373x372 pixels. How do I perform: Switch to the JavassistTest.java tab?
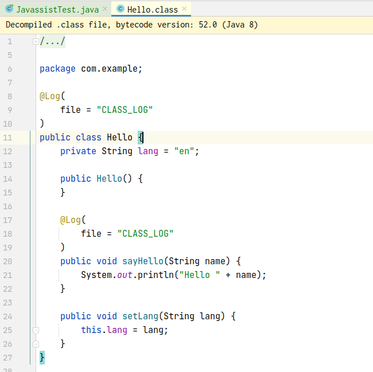(57, 9)
